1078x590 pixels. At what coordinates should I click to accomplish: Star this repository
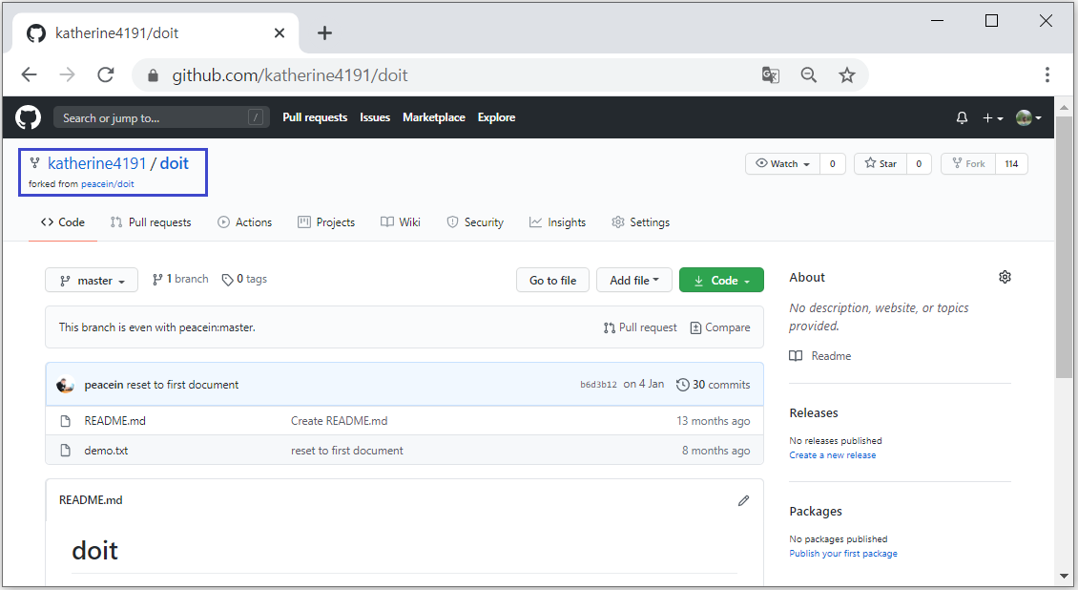click(x=880, y=163)
